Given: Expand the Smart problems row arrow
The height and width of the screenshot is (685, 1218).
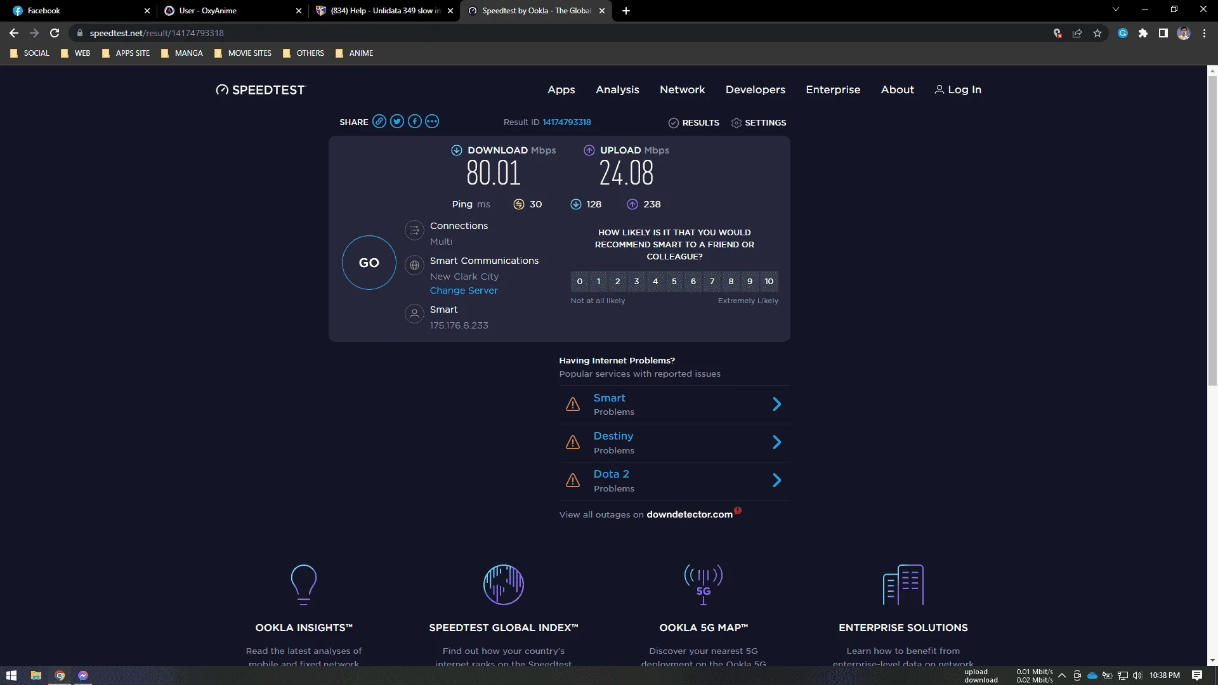Looking at the screenshot, I should tap(777, 404).
